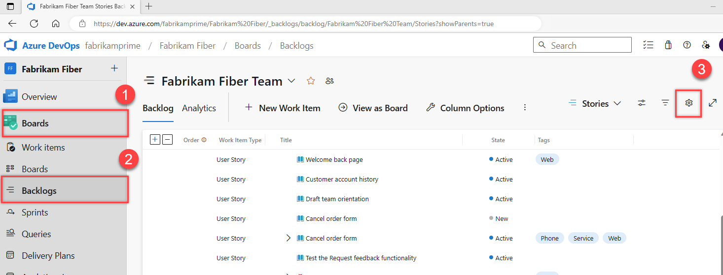Open view options sliders icon
Image resolution: width=723 pixels, height=275 pixels.
pos(642,103)
